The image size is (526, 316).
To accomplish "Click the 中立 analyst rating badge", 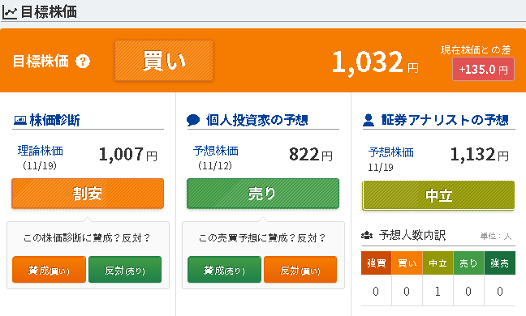I will [x=438, y=195].
